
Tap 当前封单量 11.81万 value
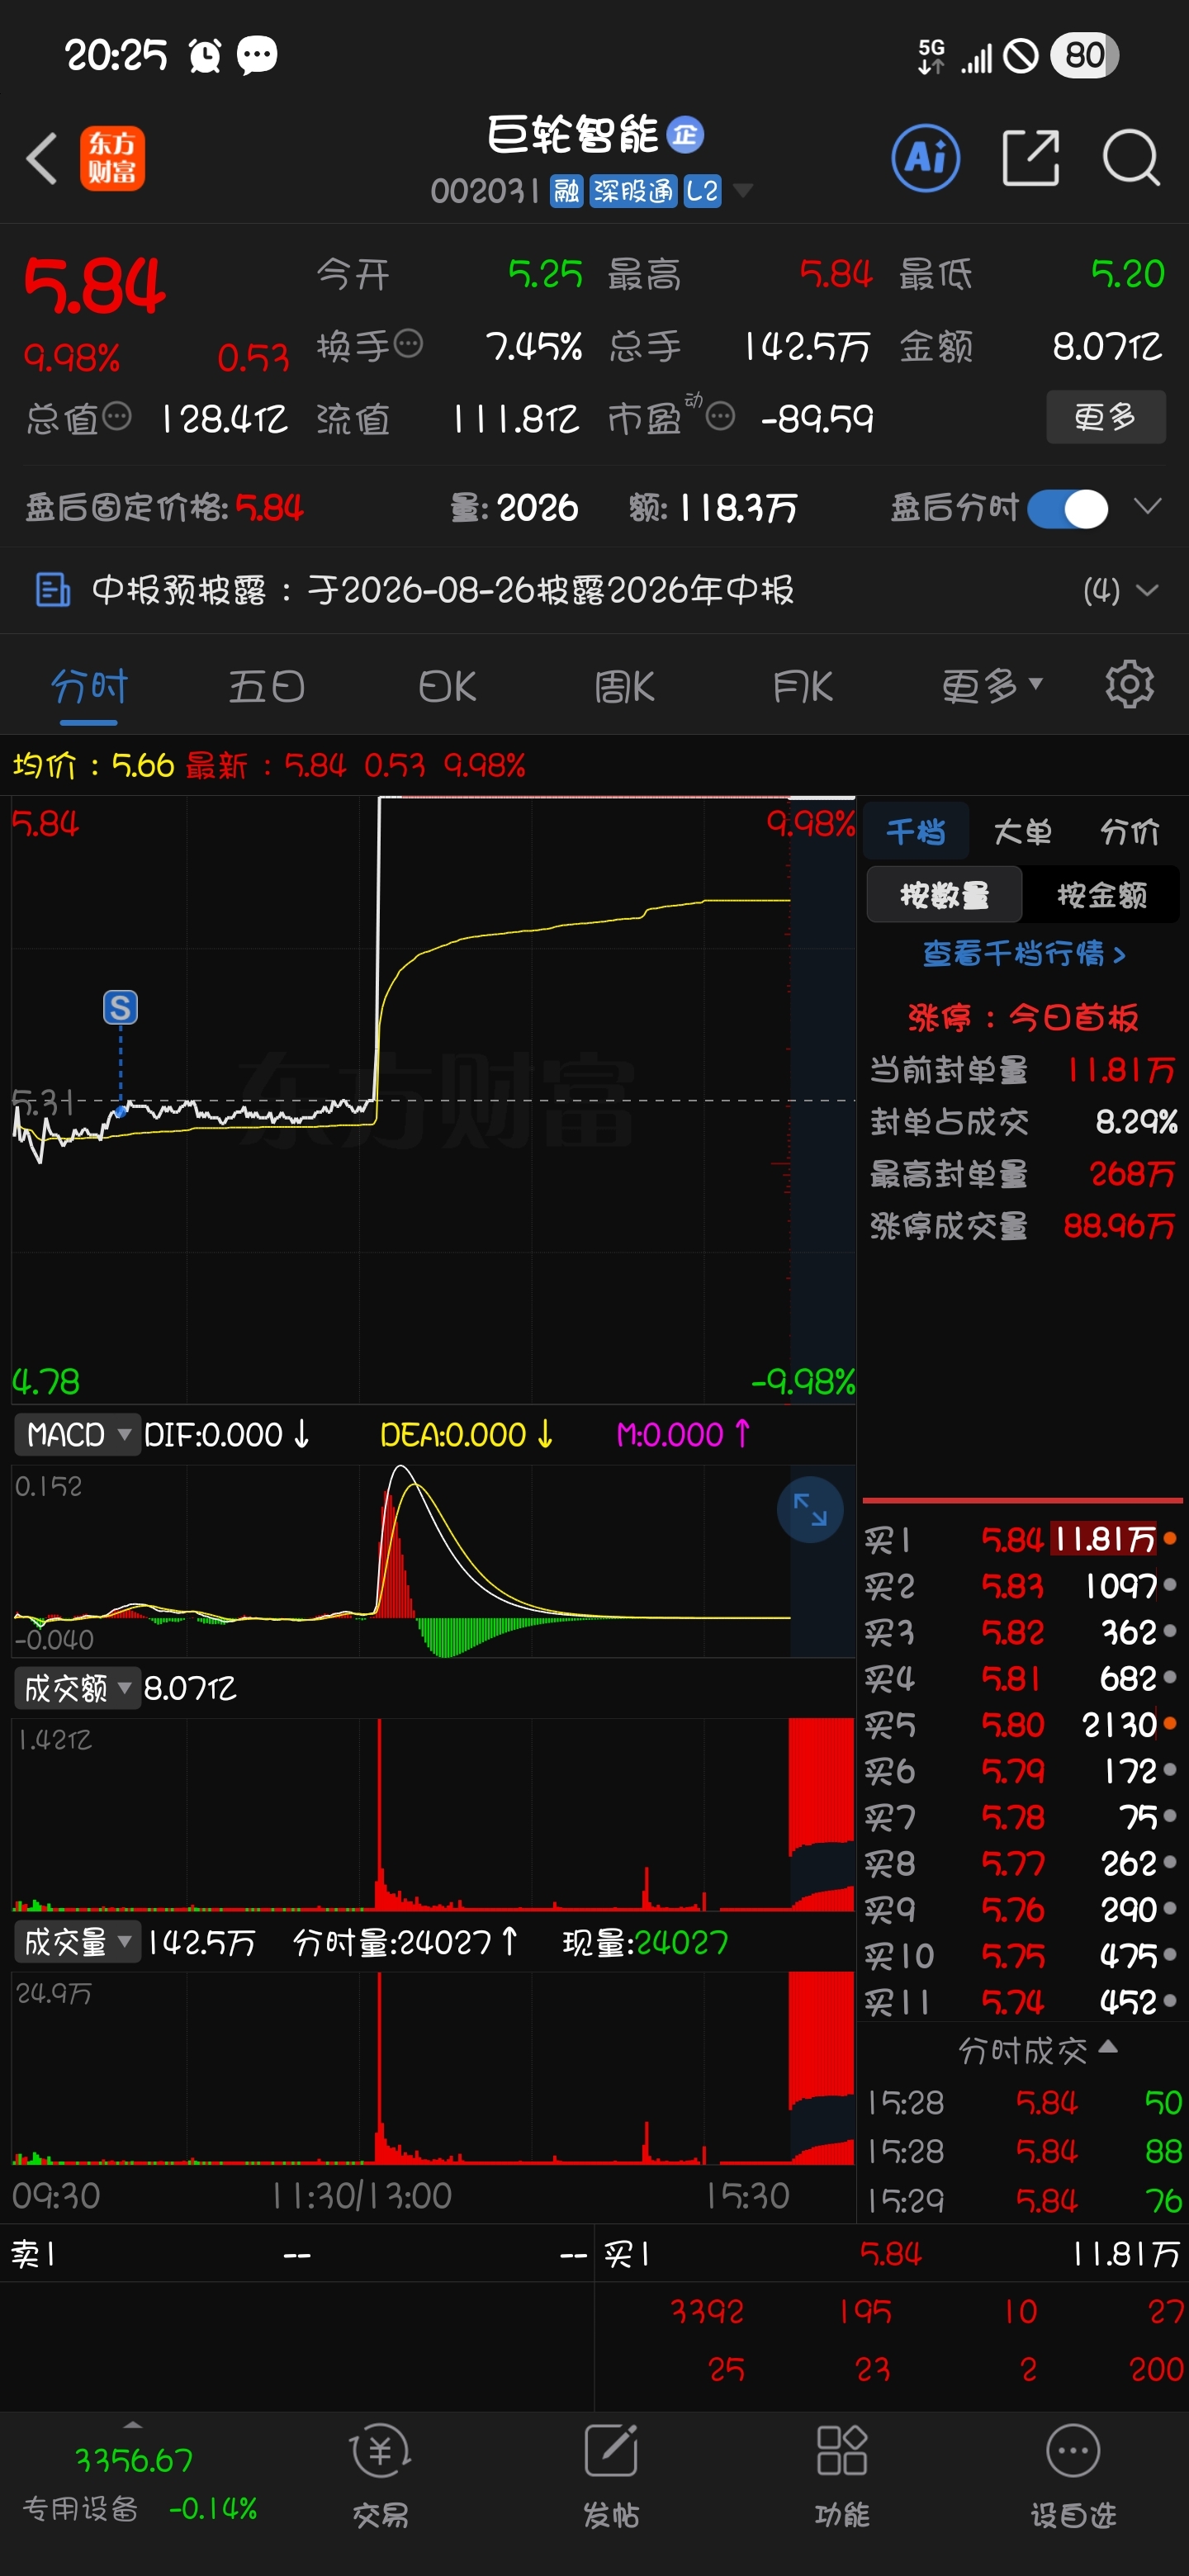pos(1120,1069)
